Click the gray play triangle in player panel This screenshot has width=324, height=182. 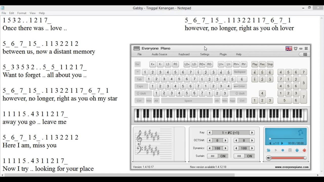point(276,150)
